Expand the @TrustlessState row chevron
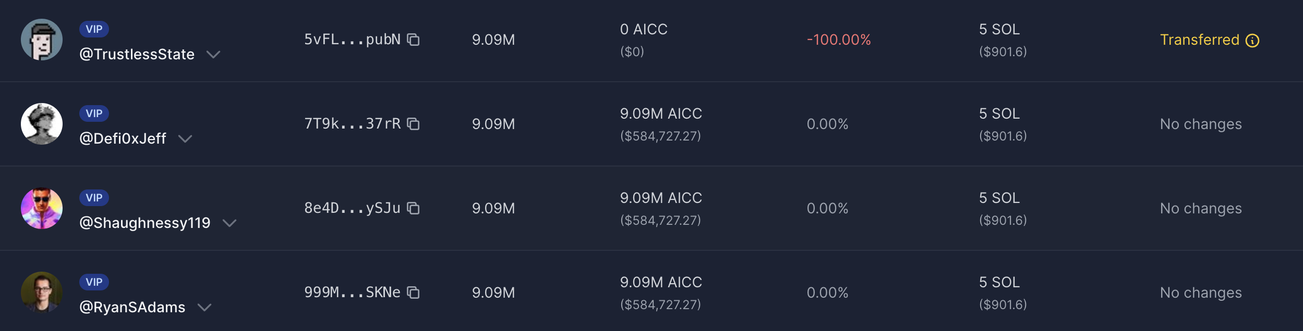Viewport: 1303px width, 331px height. [213, 54]
